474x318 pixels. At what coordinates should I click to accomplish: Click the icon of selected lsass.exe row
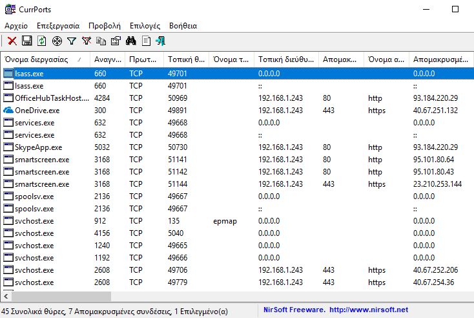[8, 74]
